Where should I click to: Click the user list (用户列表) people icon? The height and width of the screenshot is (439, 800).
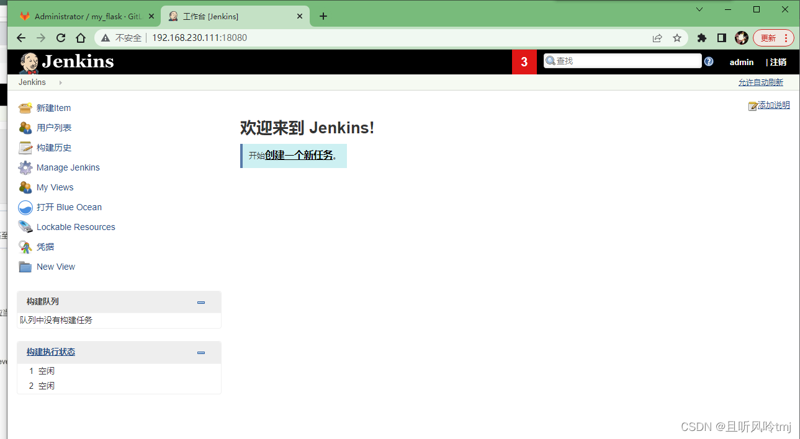[25, 128]
